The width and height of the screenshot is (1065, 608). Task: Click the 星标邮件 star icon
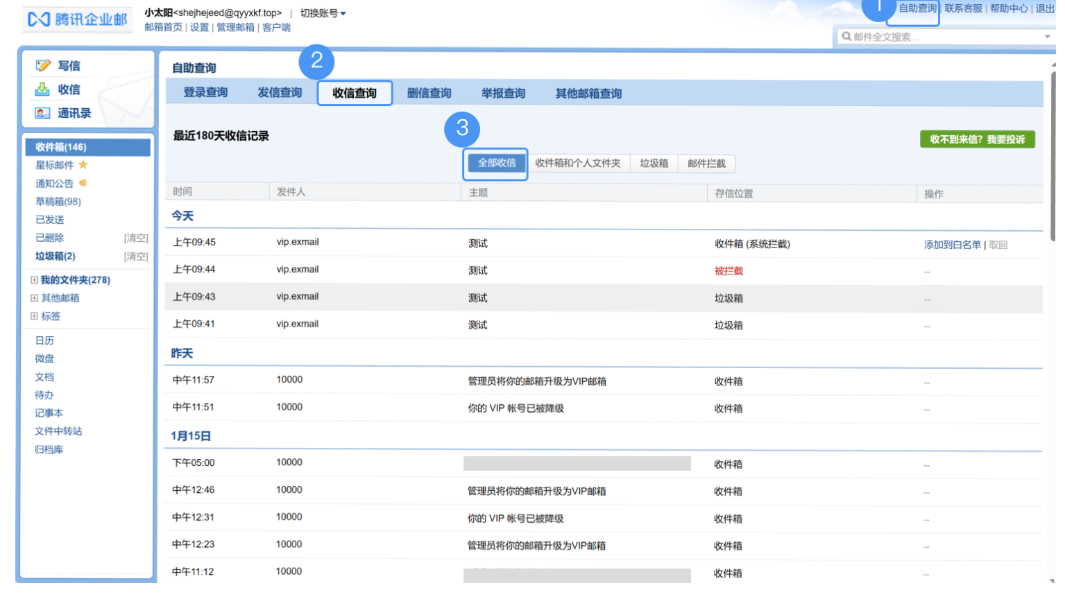(x=83, y=165)
